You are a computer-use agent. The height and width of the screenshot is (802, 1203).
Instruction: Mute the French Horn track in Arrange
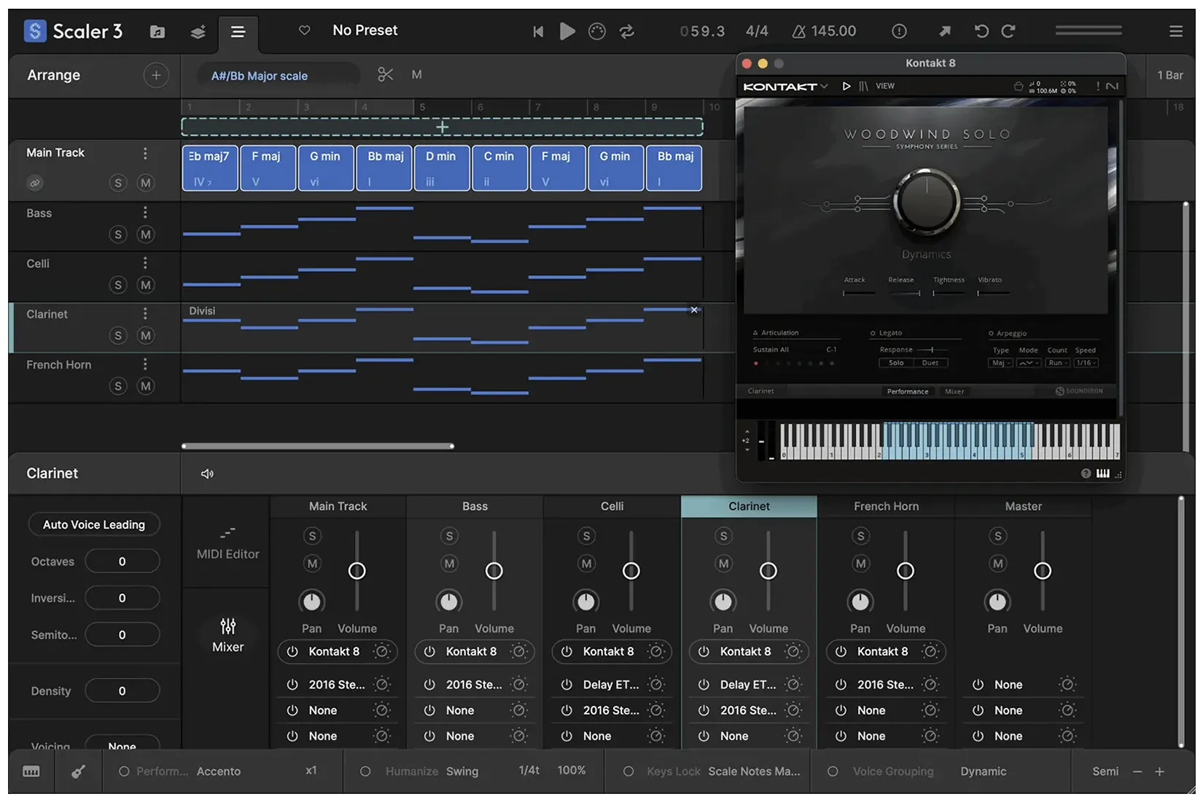(146, 386)
